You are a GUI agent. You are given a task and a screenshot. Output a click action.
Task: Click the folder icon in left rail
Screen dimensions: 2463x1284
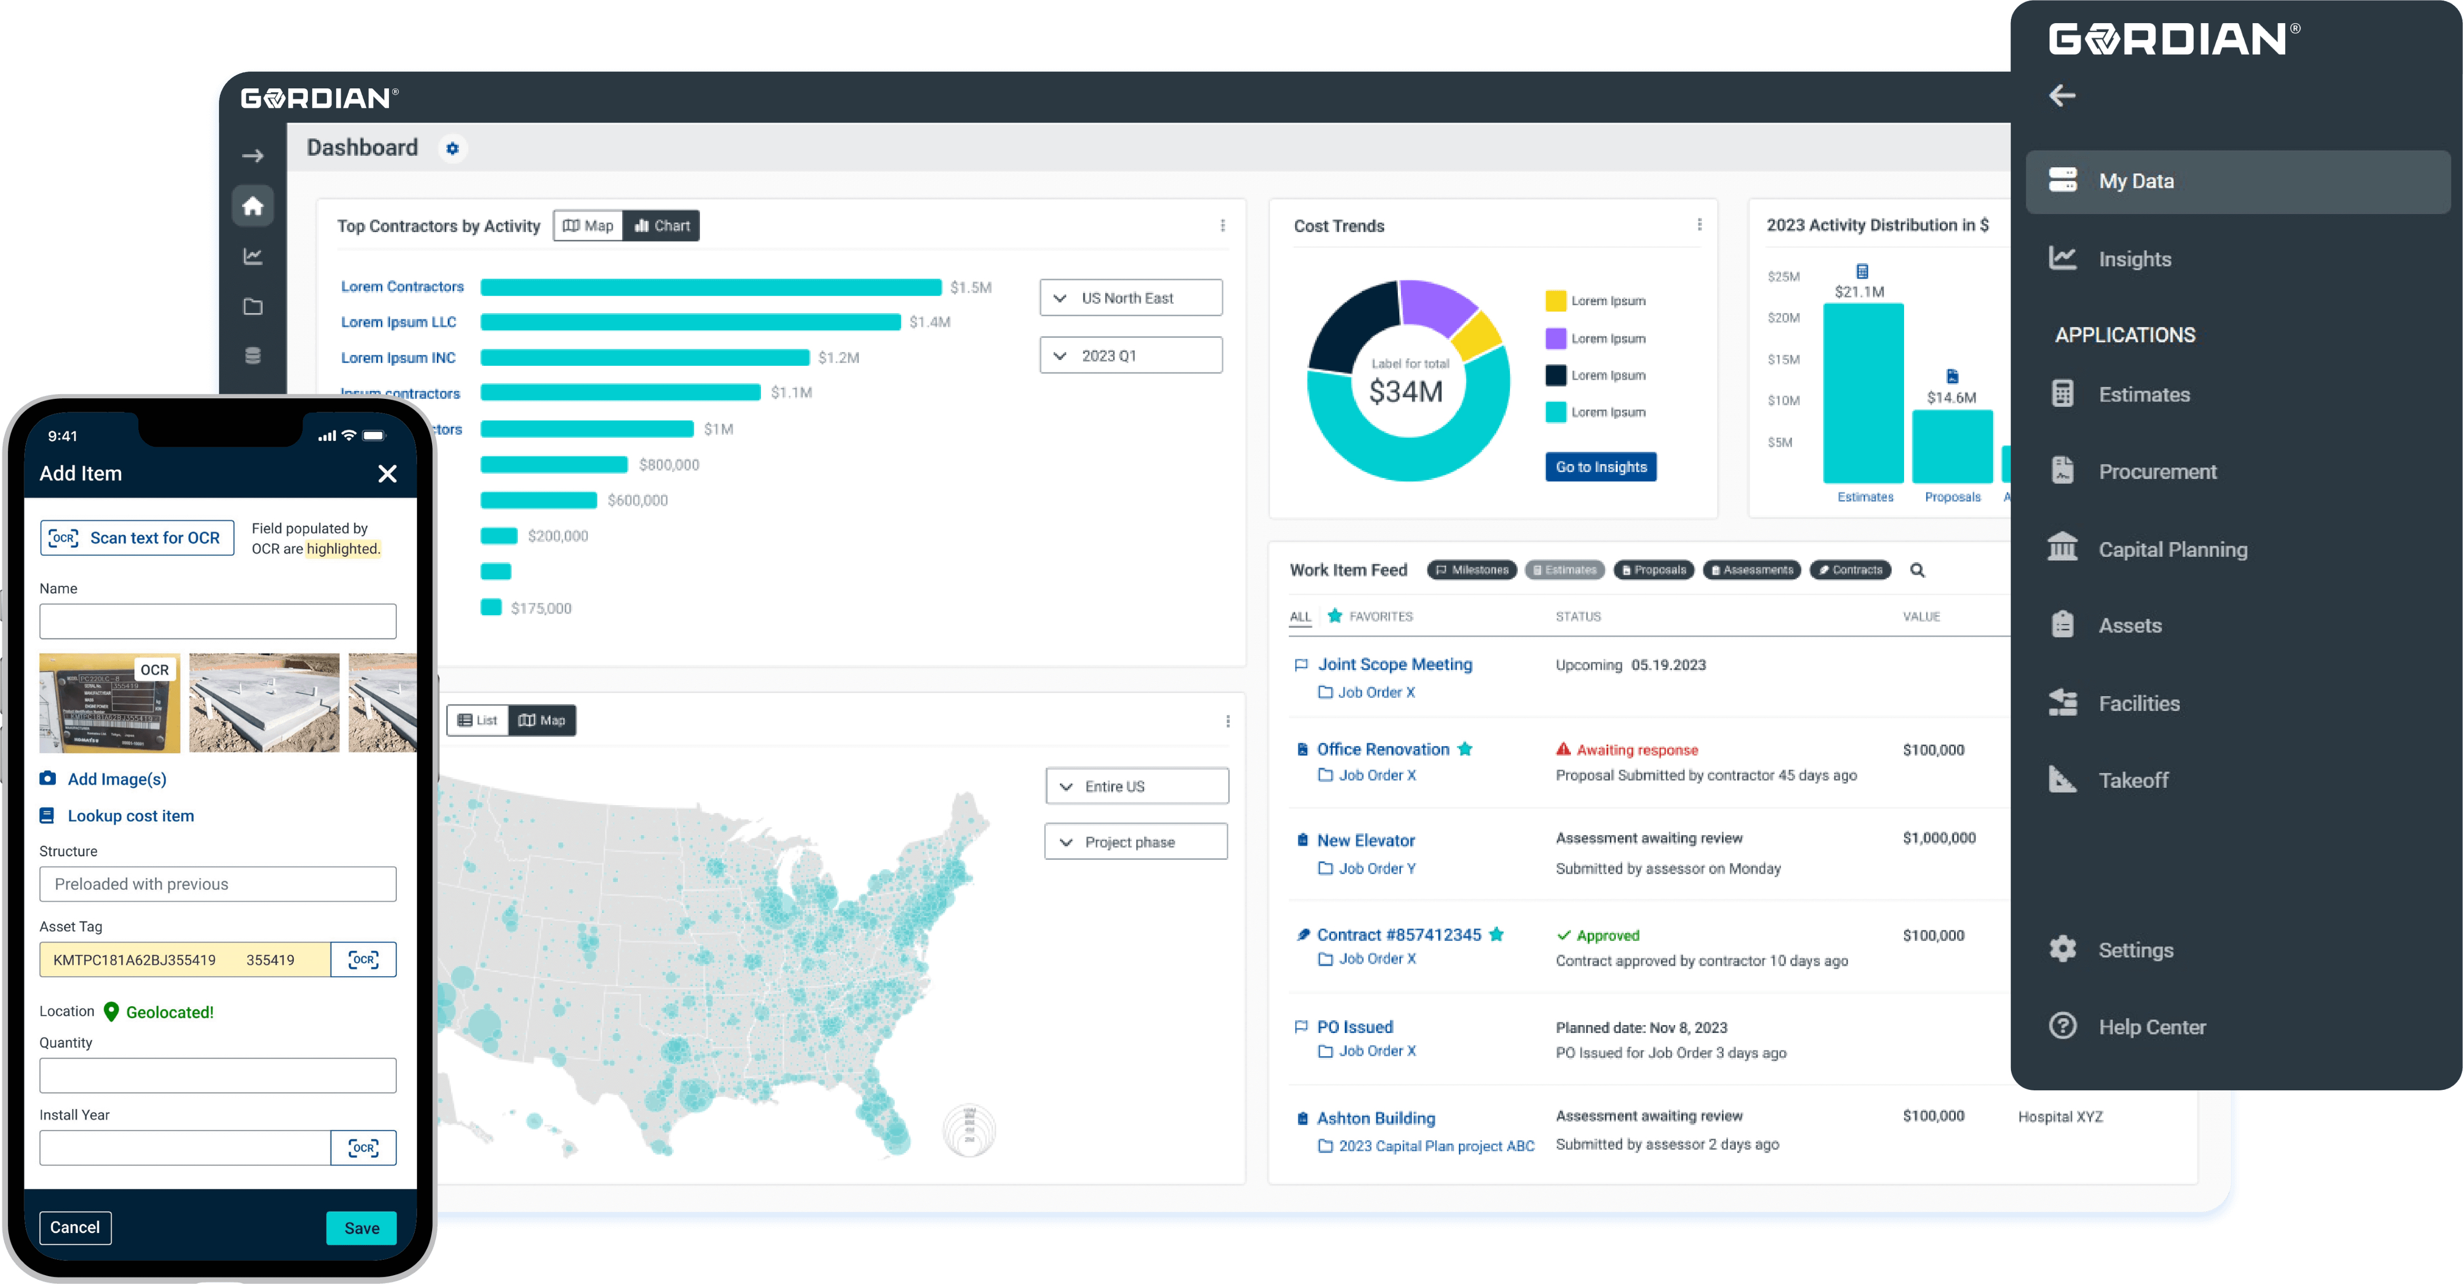coord(253,307)
